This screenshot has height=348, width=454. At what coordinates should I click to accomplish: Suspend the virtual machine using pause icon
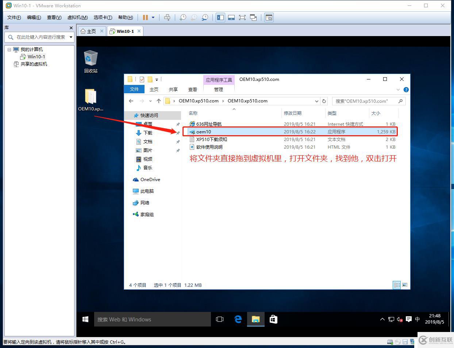click(145, 17)
